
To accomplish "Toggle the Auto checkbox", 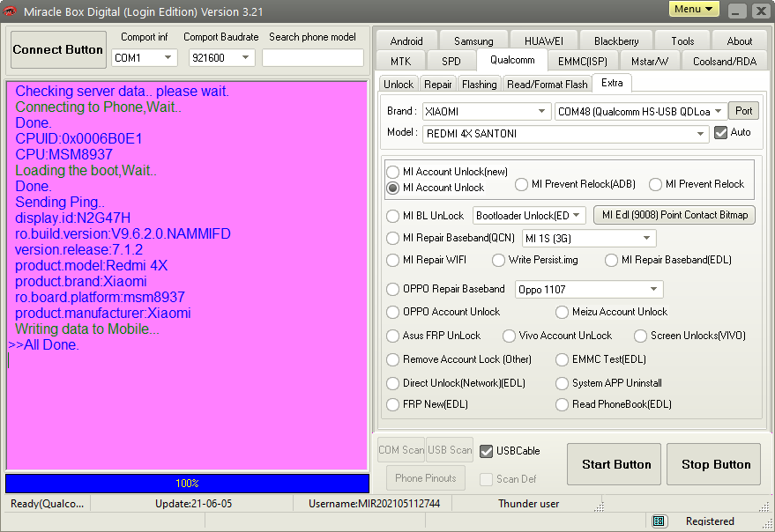I will coord(720,132).
